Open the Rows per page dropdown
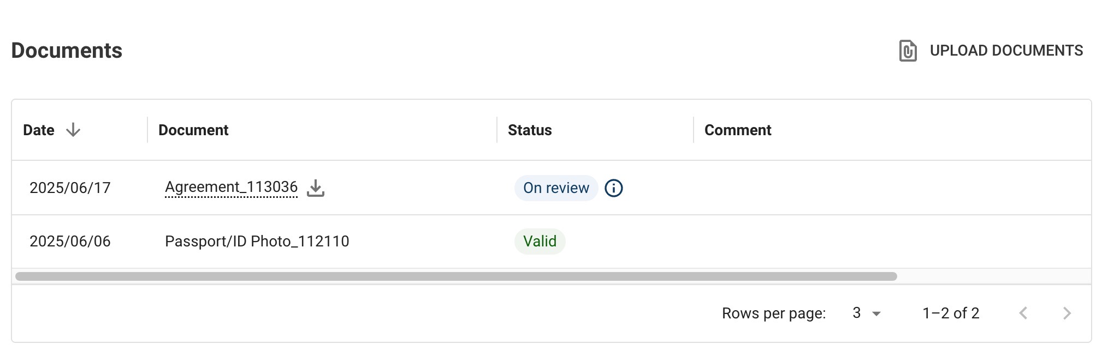 coord(867,313)
